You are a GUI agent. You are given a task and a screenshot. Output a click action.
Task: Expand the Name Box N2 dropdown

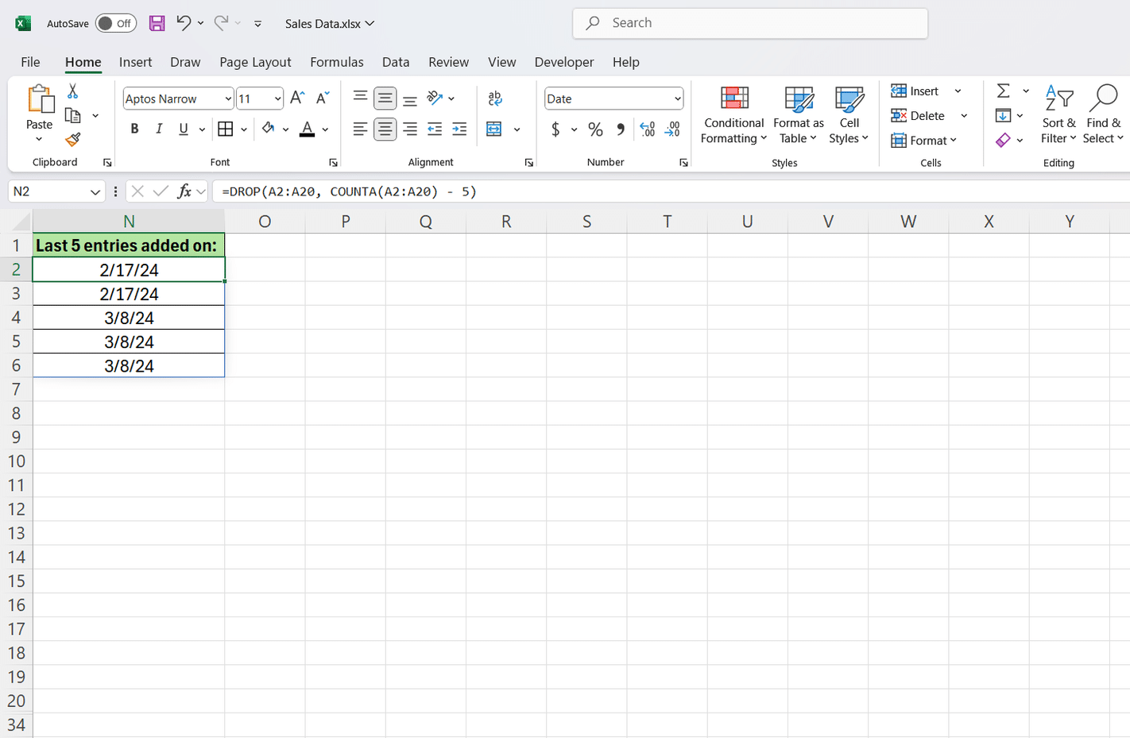(95, 191)
